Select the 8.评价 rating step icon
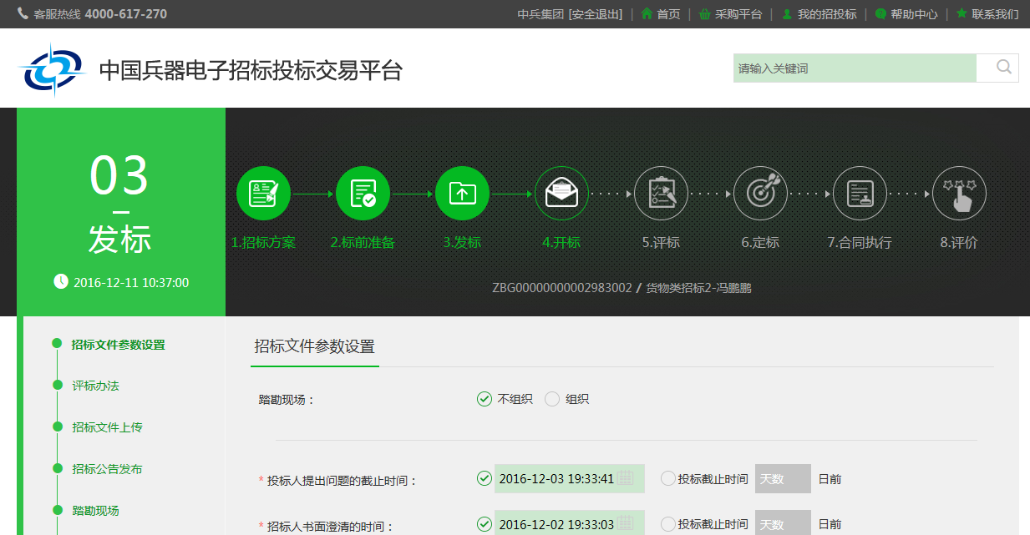 pos(959,193)
